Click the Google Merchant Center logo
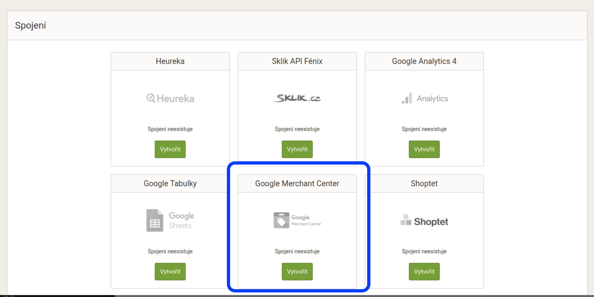 (297, 220)
